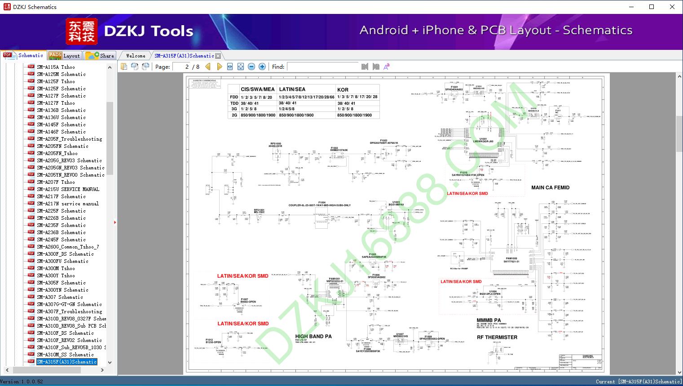Zoom out with the minus icon
This screenshot has width=683, height=386.
[x=251, y=67]
